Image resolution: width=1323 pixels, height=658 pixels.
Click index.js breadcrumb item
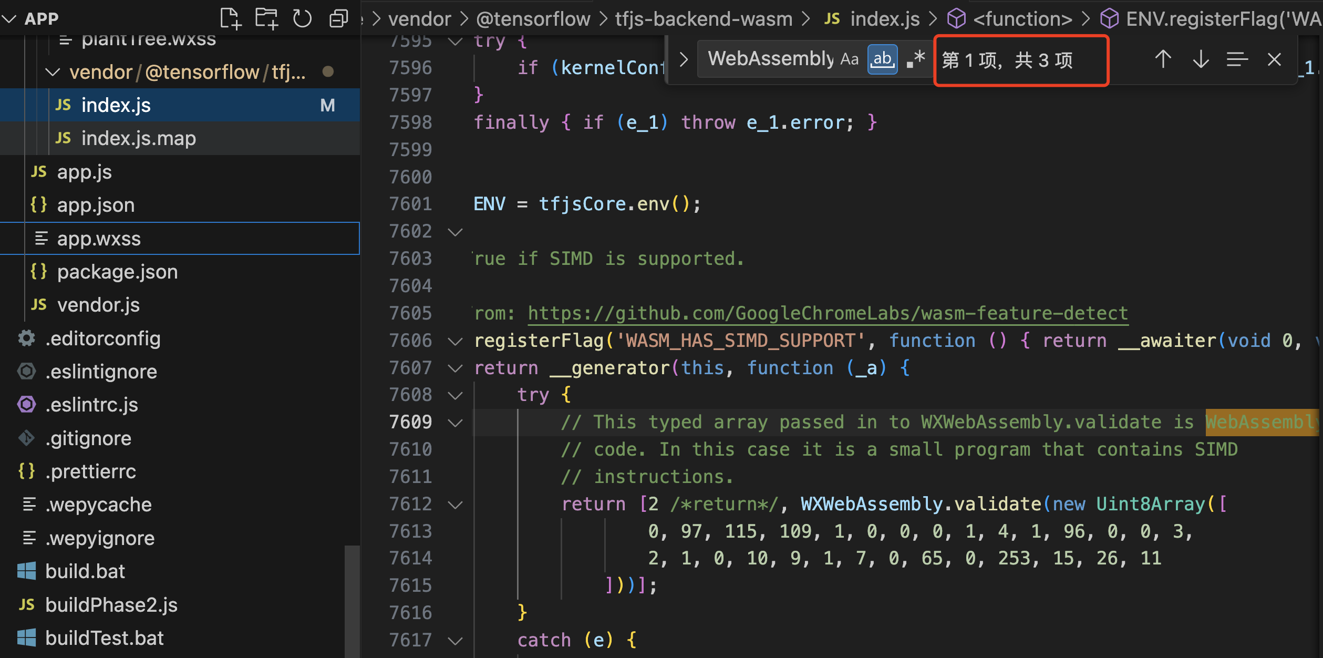pyautogui.click(x=885, y=19)
